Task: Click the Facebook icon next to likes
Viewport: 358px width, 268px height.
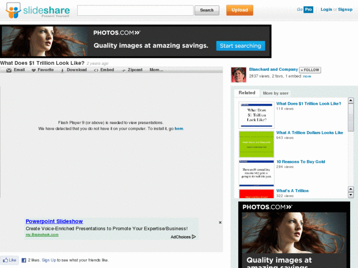Action: coord(24,260)
